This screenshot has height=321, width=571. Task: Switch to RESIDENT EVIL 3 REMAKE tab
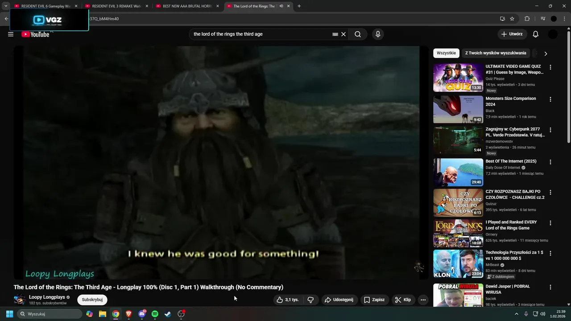click(x=116, y=6)
